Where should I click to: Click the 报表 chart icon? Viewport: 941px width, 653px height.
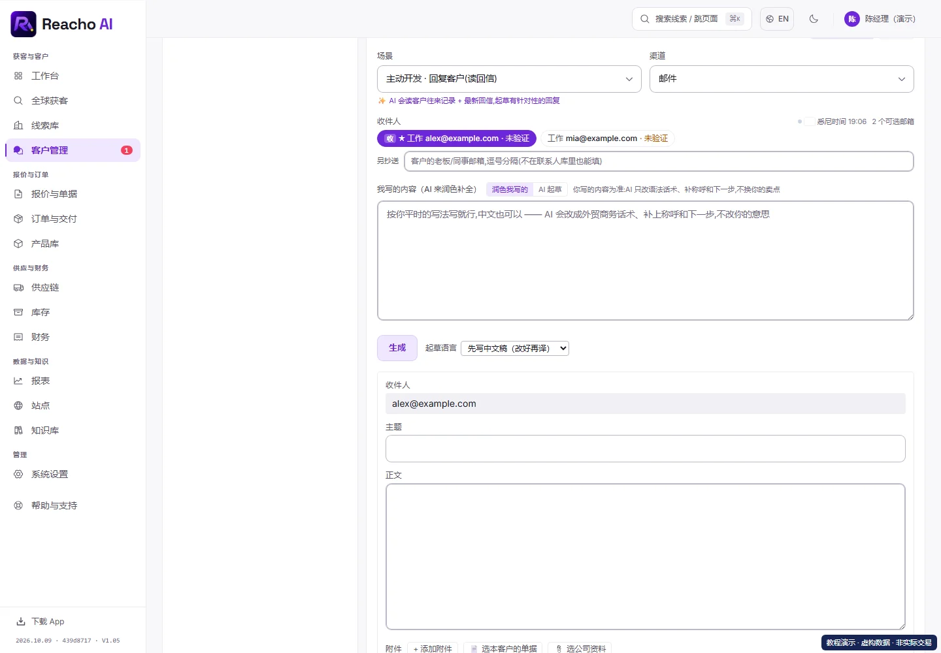(18, 381)
